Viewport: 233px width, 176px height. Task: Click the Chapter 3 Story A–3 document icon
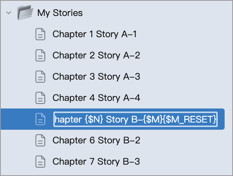coord(40,77)
